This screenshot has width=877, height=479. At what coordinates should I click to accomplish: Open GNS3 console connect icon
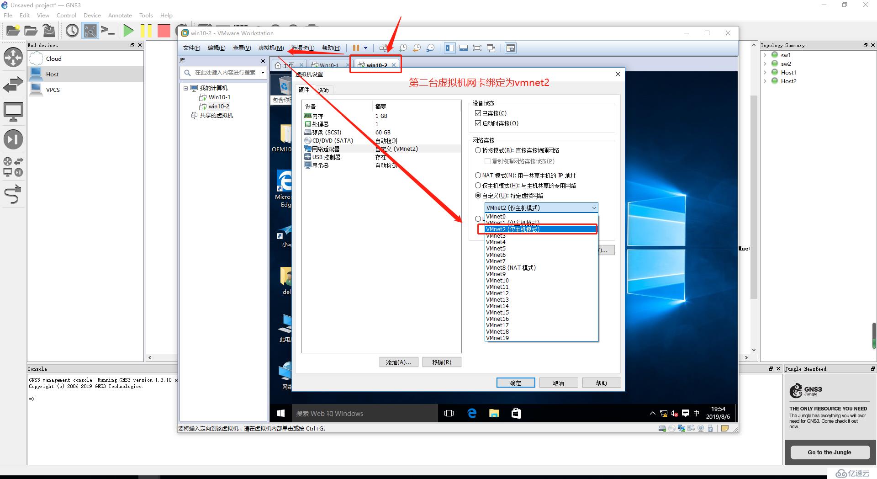click(x=108, y=31)
